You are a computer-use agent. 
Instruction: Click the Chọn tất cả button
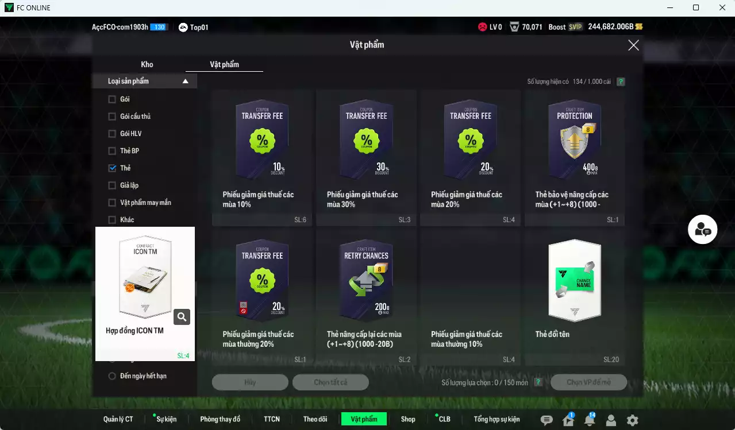[x=330, y=382]
